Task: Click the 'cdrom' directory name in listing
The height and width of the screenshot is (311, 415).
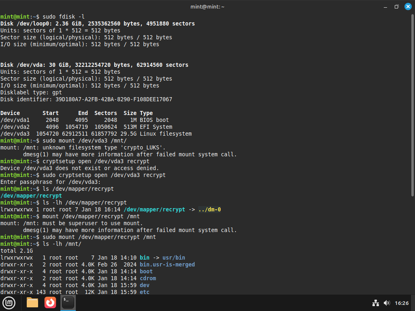Action: [148, 278]
